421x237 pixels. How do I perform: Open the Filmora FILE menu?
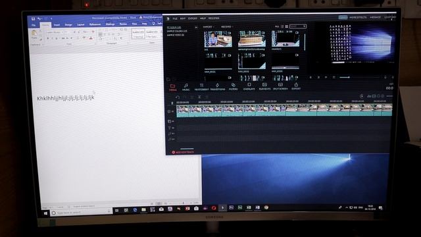point(175,18)
